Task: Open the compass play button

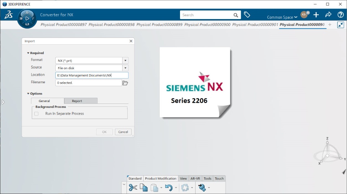Action: coord(27,18)
